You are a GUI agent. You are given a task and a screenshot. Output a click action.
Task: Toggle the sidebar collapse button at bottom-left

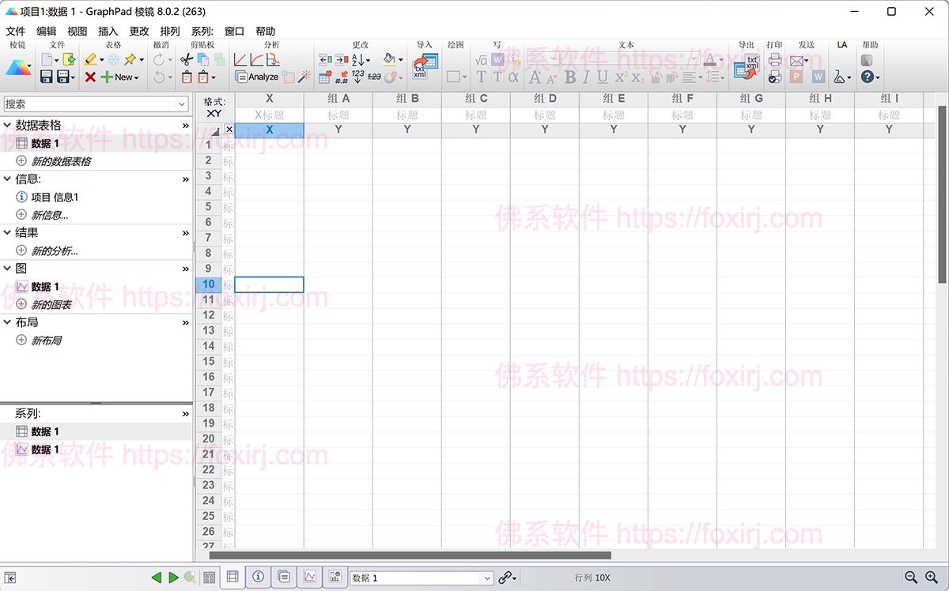(11, 578)
